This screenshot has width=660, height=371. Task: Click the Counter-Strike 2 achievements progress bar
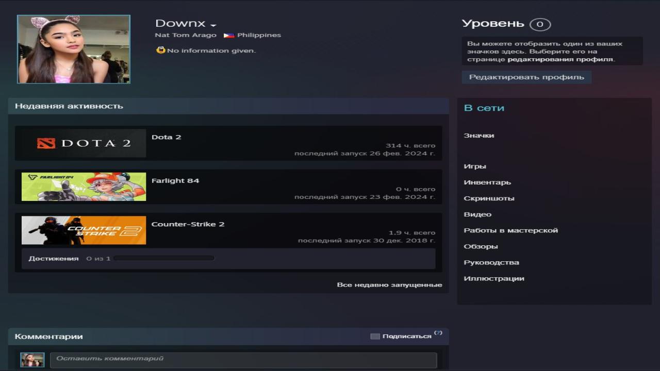click(164, 258)
